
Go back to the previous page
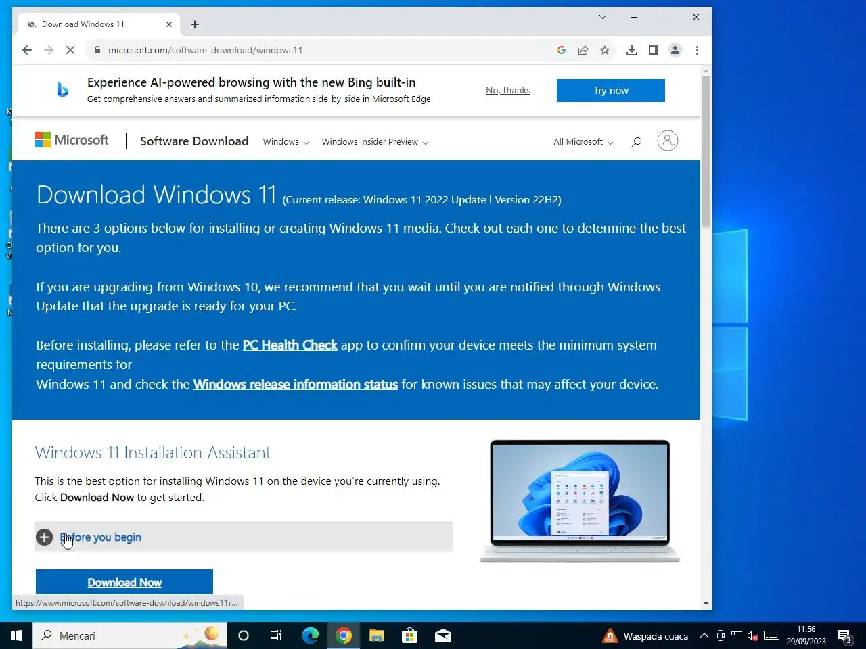point(27,50)
